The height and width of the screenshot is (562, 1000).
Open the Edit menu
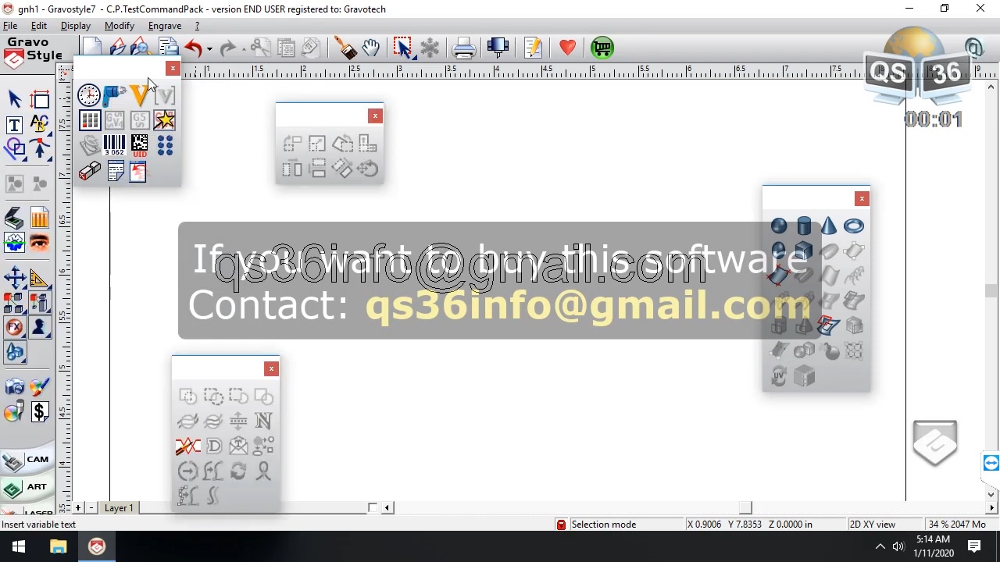point(39,26)
